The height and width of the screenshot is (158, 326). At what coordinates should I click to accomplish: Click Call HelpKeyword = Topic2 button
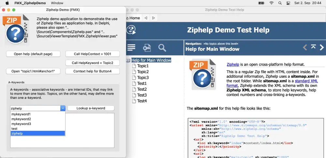93,63
